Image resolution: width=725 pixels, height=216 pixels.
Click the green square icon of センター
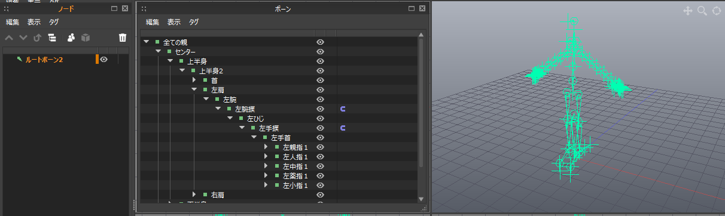point(169,52)
